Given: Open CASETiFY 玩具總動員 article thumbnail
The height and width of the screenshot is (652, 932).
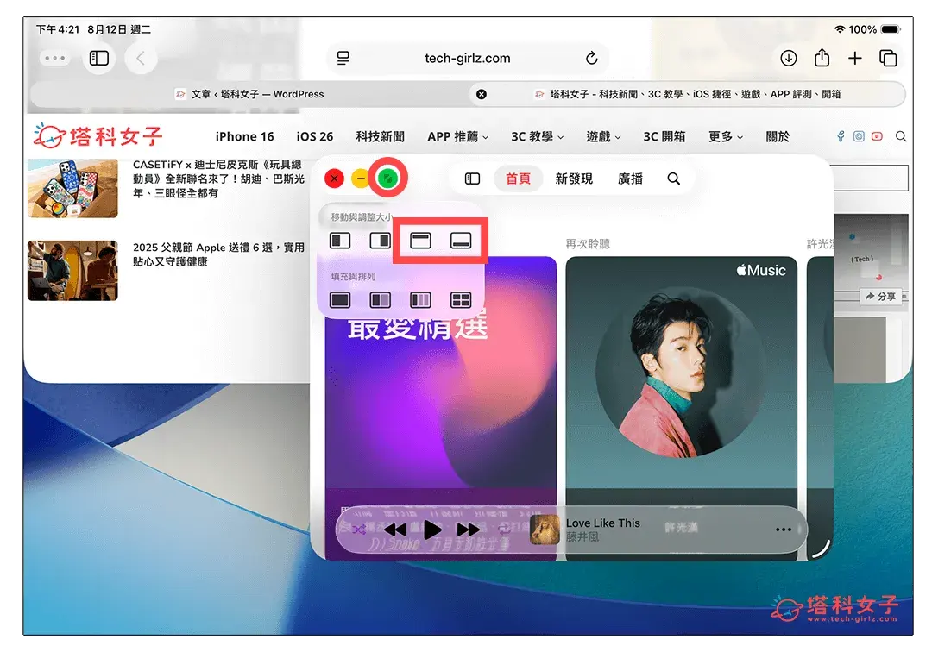Looking at the screenshot, I should [x=72, y=188].
